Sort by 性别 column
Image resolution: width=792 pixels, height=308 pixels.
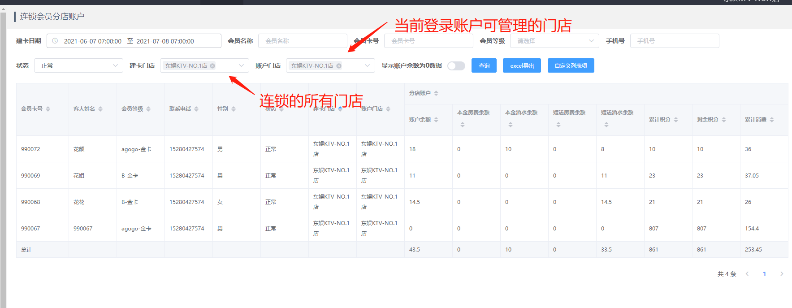[x=234, y=109]
